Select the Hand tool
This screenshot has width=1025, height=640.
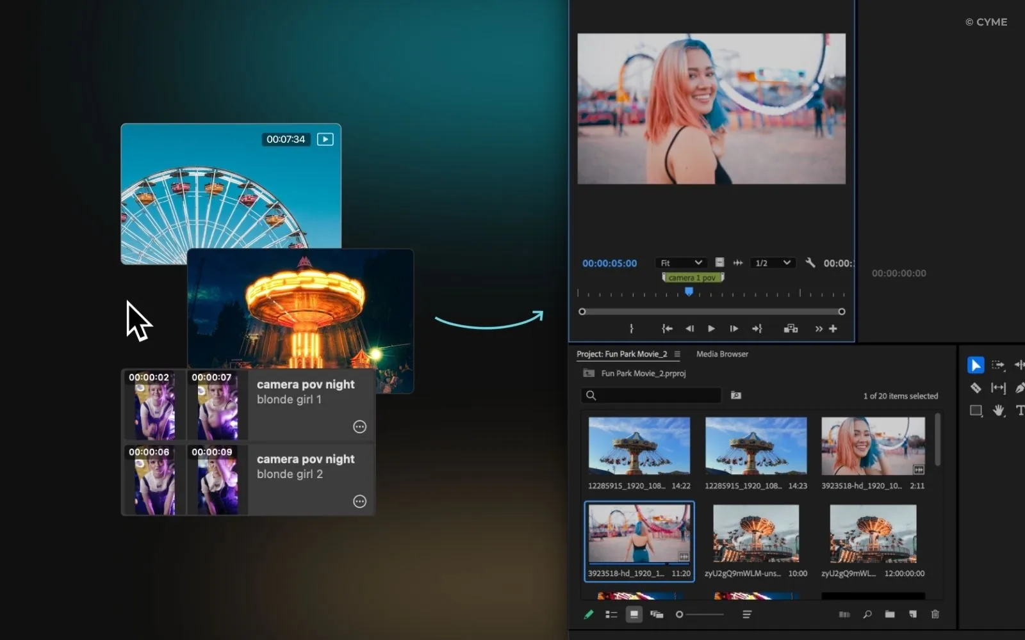(998, 410)
